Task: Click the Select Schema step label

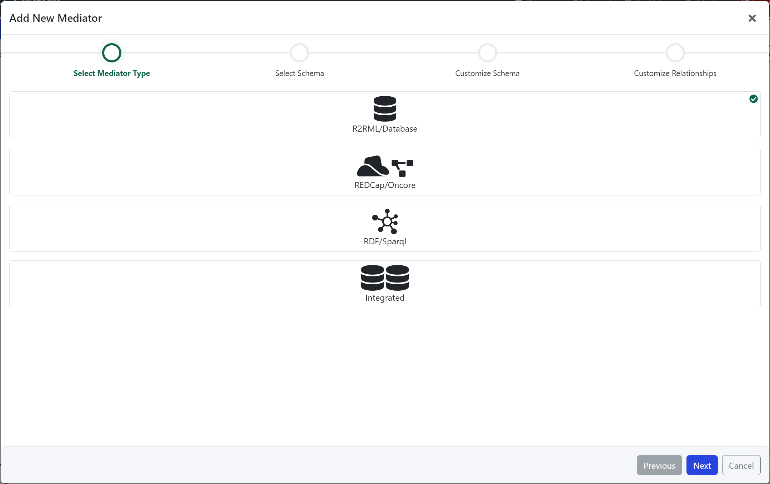Action: tap(300, 73)
